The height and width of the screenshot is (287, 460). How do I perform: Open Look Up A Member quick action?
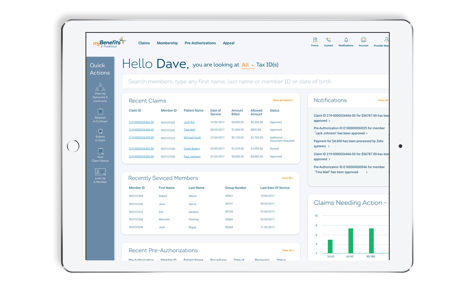[x=100, y=176]
